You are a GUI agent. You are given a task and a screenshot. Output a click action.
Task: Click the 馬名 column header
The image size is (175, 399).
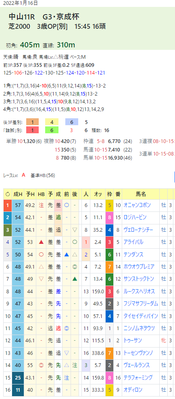[141, 194]
